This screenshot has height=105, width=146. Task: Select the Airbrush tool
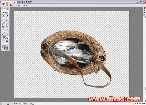7,30
